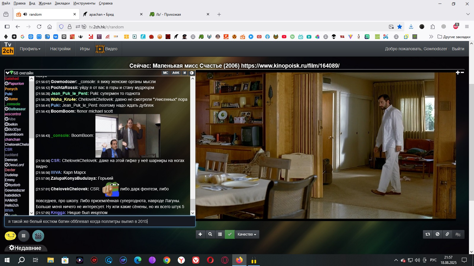Open the grid emotes panel button
The image size is (474, 266).
[x=23, y=236]
